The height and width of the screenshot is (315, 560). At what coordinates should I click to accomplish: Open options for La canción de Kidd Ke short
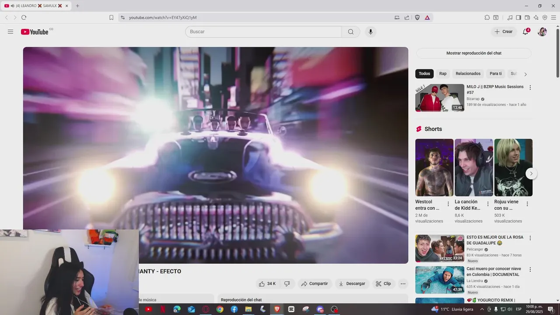tap(488, 204)
